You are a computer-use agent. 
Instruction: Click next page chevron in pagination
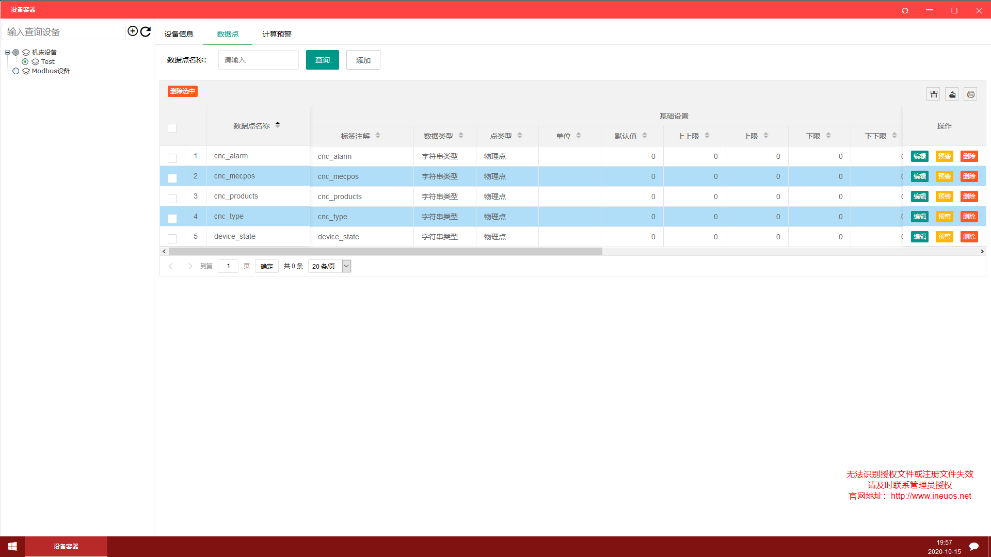click(190, 266)
